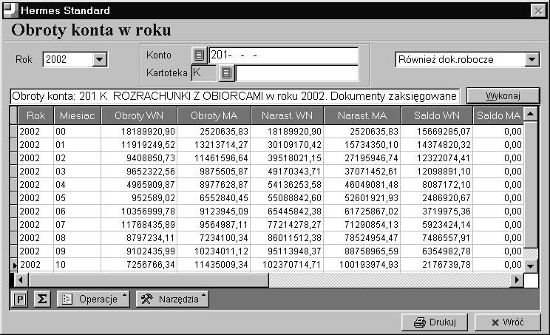Click cell 39518021,15 in Narast. WN

tap(288, 158)
